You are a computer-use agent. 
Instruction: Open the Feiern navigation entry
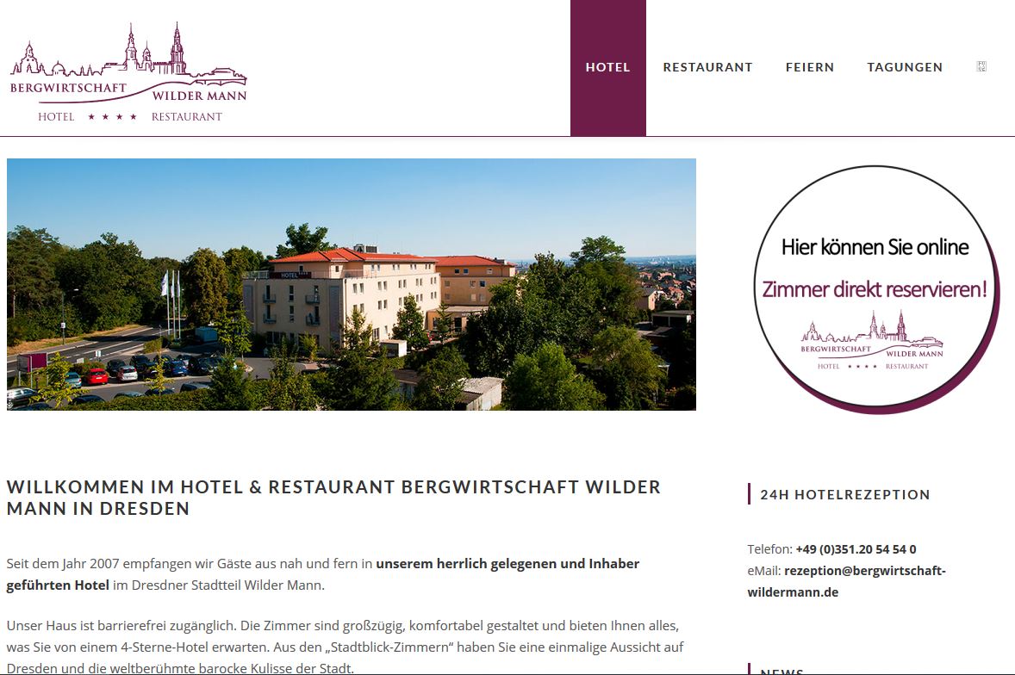click(x=810, y=67)
